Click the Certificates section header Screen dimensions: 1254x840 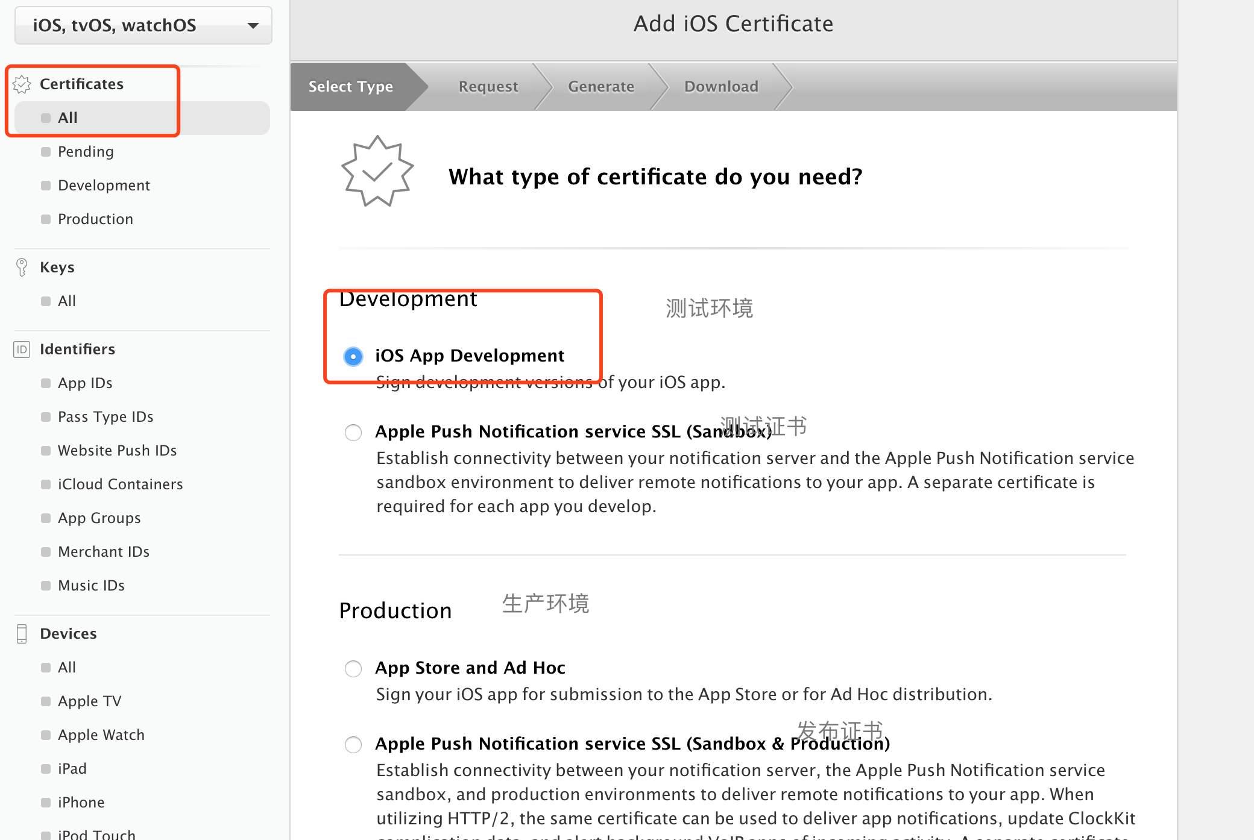coord(81,84)
